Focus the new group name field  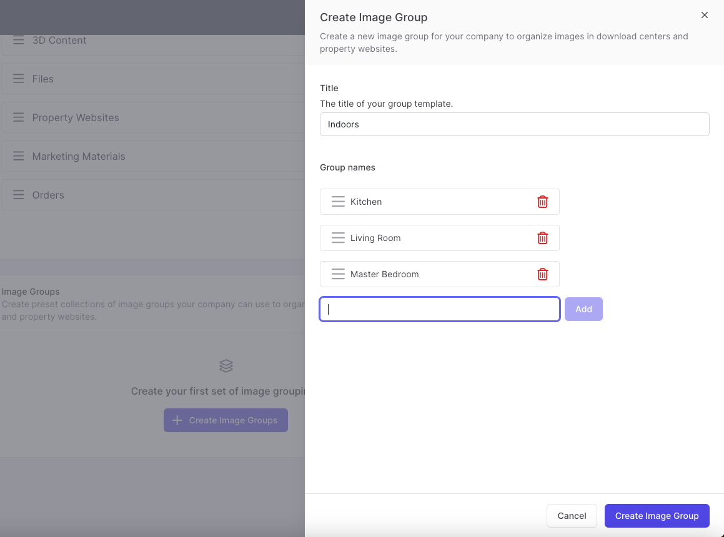pos(439,309)
